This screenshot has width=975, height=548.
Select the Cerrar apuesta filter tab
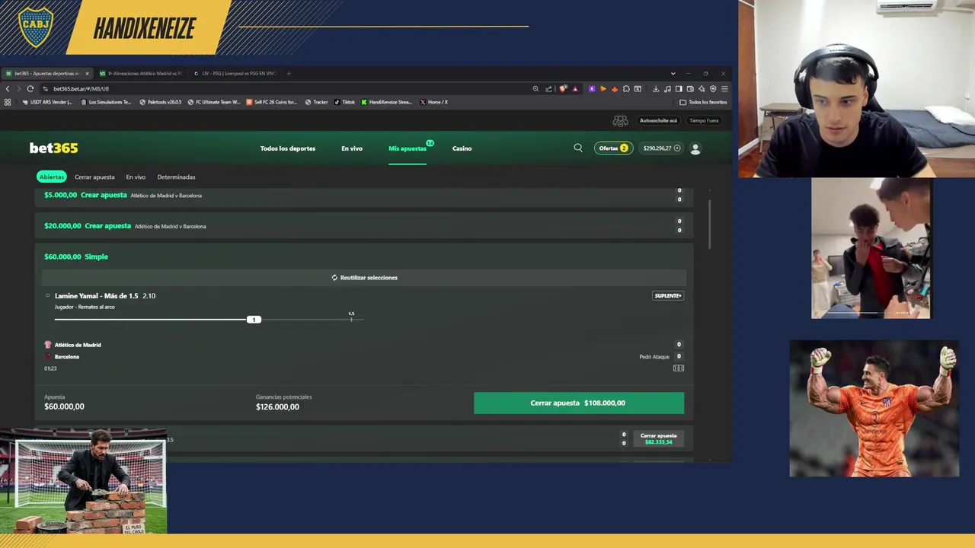94,177
